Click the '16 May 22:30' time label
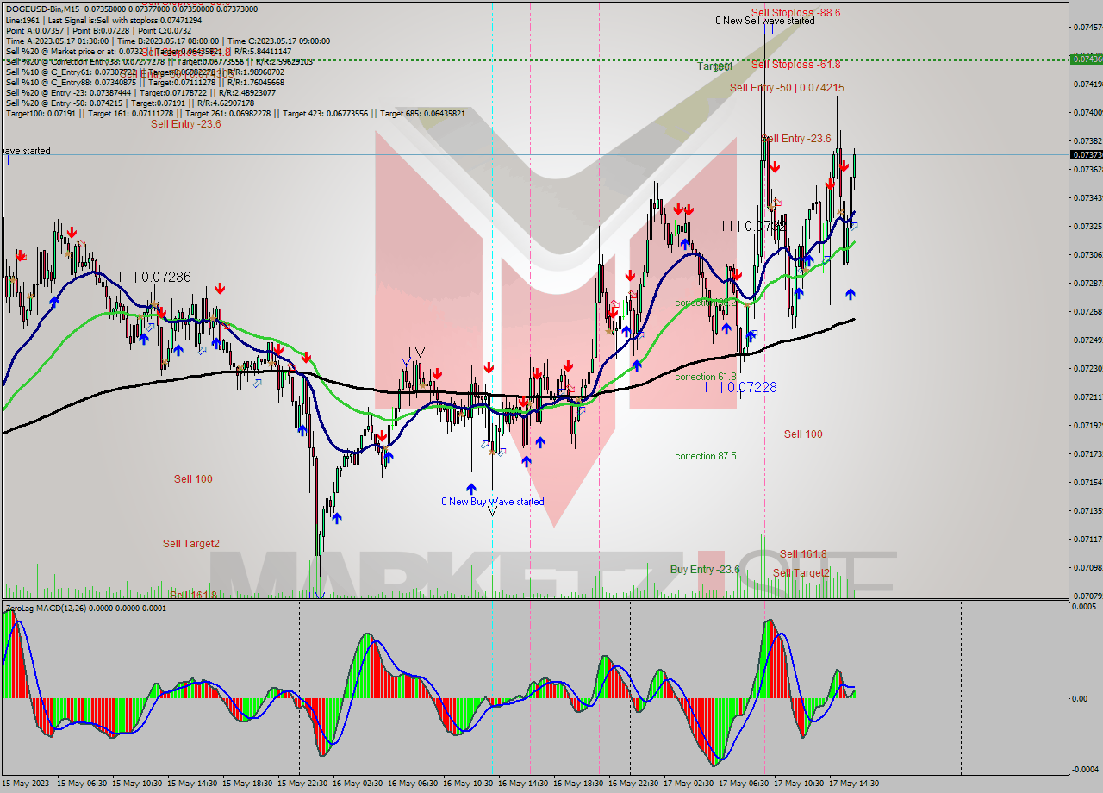The height and width of the screenshot is (793, 1103). tap(633, 784)
